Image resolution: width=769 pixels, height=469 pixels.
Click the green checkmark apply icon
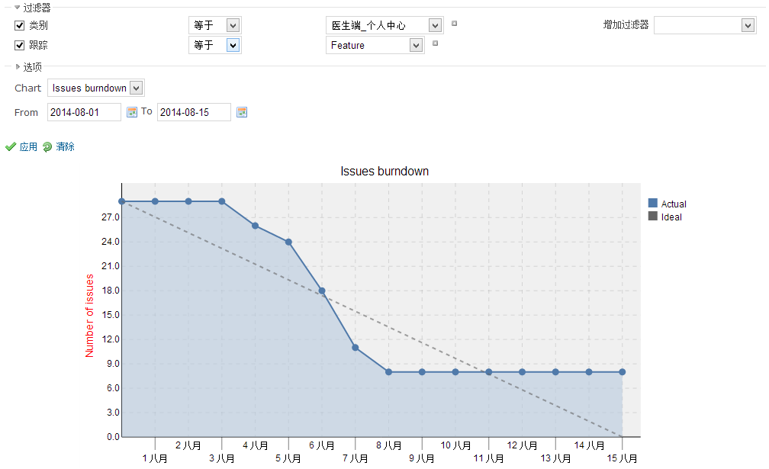pos(11,146)
